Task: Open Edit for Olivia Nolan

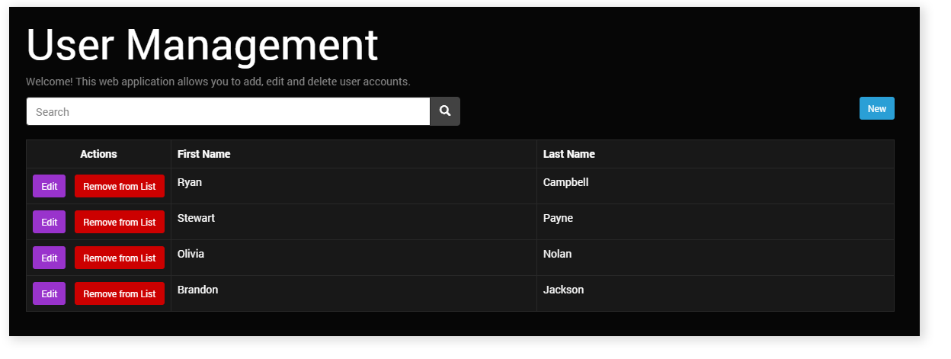Action: click(x=49, y=258)
